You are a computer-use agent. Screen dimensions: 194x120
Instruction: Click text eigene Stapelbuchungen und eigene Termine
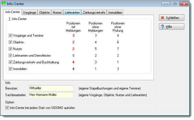point(110,88)
